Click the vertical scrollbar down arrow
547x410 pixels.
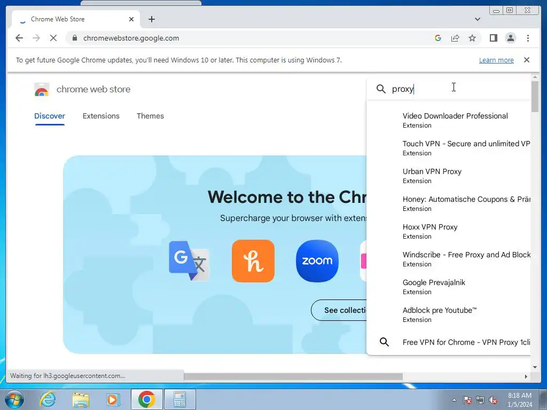[x=535, y=367]
